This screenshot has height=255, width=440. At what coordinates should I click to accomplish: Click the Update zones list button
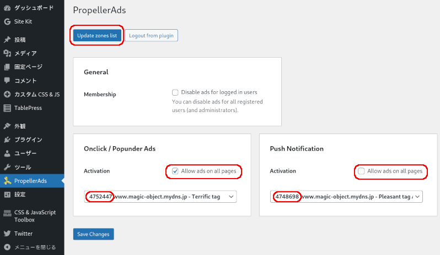[97, 36]
